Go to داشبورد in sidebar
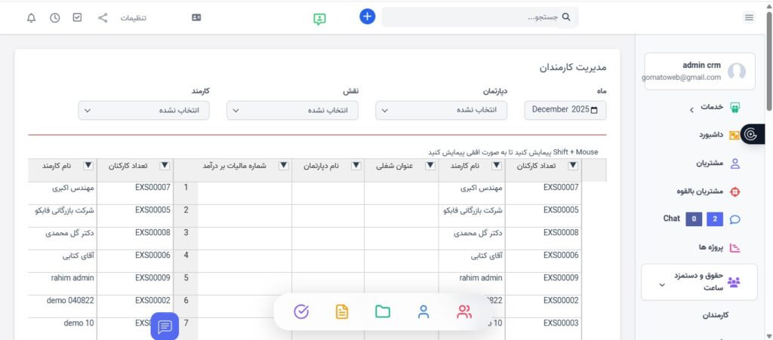The height and width of the screenshot is (340, 773). 711,135
